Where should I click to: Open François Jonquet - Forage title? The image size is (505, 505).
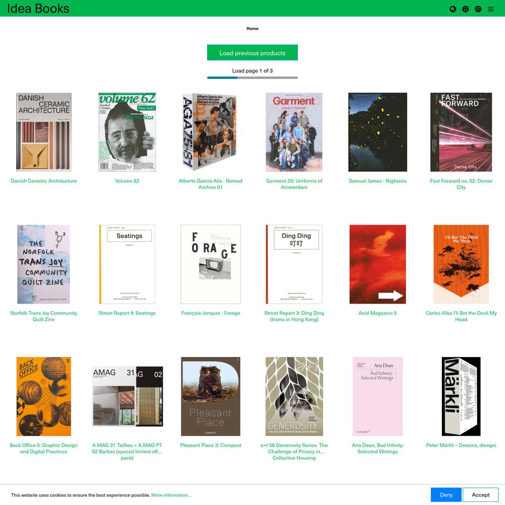tap(211, 313)
